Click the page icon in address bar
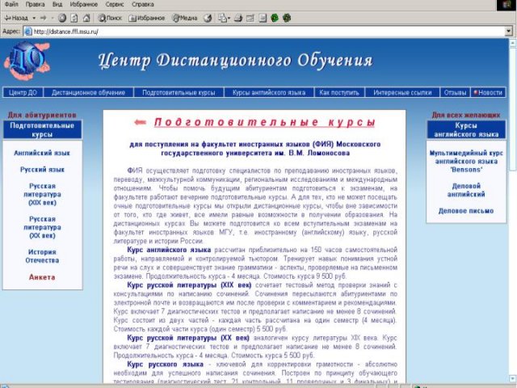This screenshot has height=388, width=517. (28, 32)
